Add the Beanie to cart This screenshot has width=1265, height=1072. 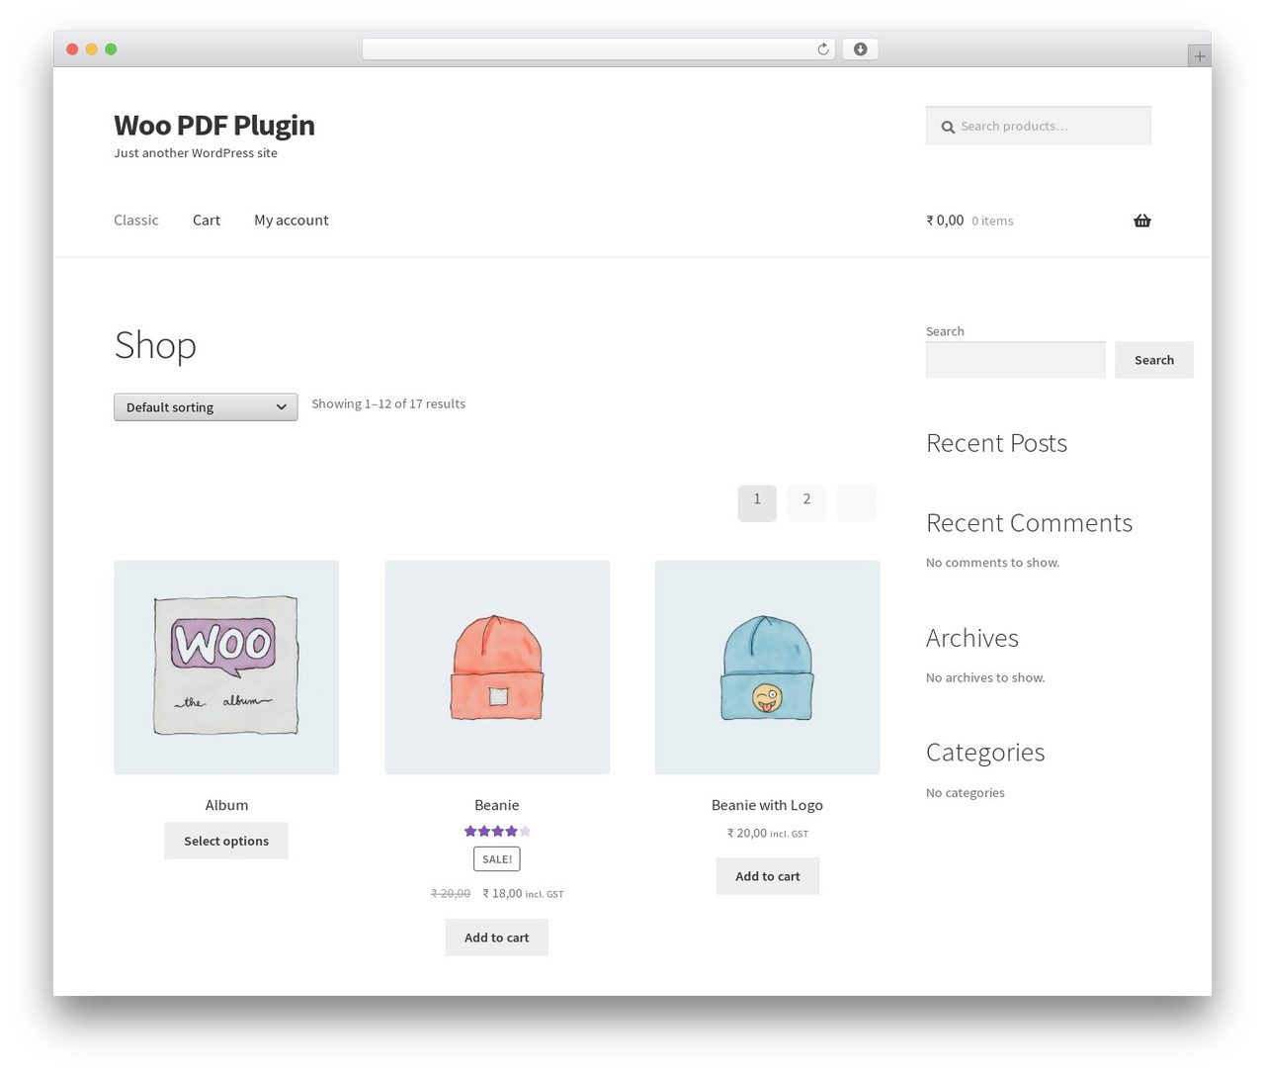click(x=497, y=938)
